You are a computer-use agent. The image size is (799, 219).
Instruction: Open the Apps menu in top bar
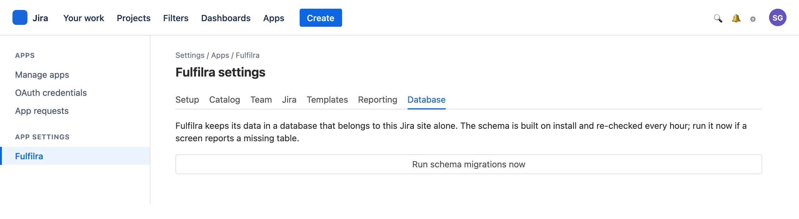[274, 18]
